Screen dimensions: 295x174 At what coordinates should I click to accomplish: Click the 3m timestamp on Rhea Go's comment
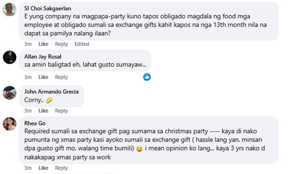pos(28,168)
